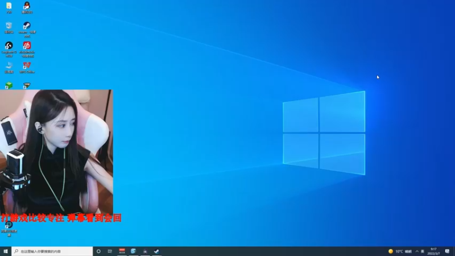
Task: Open the This PC desktop icon
Action: click(9, 67)
